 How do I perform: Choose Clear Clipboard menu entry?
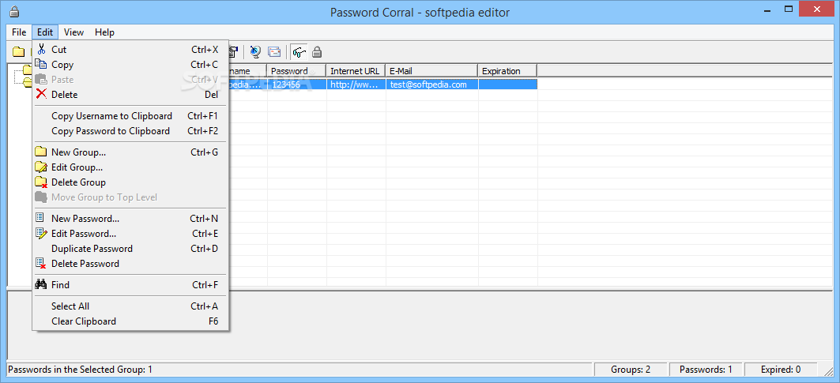130,321
